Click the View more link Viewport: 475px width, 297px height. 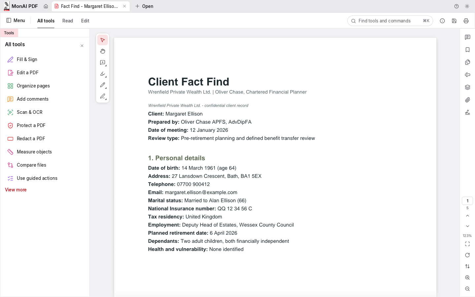[16, 190]
